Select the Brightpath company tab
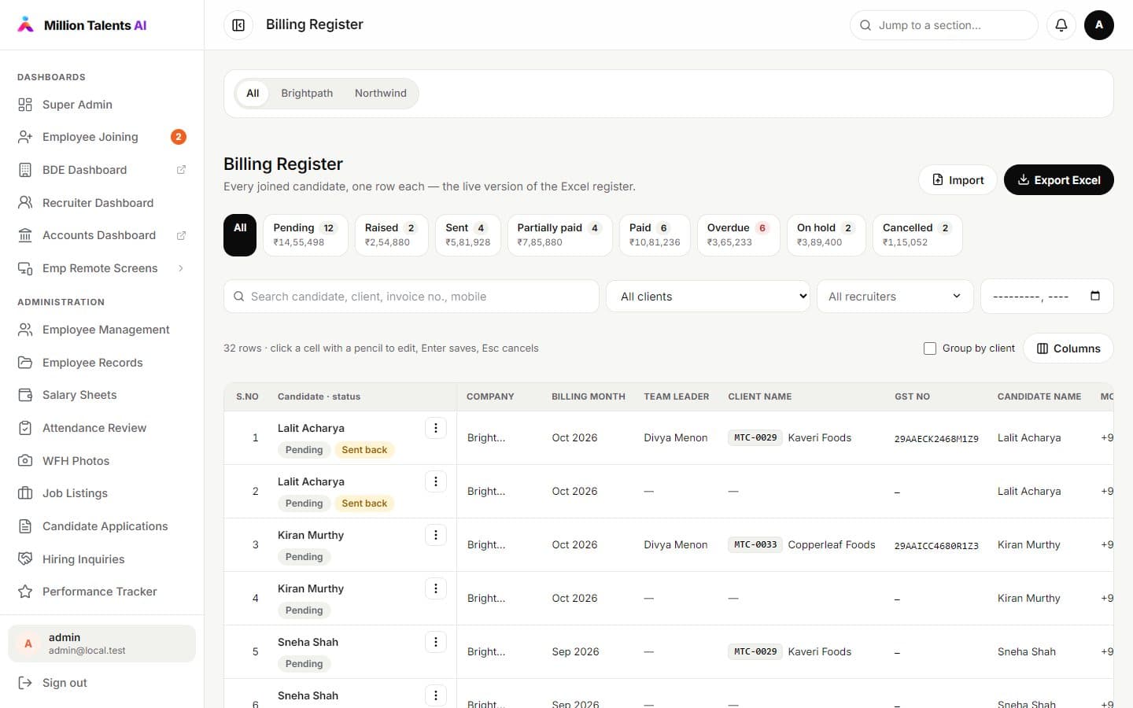The width and height of the screenshot is (1133, 708). (307, 93)
